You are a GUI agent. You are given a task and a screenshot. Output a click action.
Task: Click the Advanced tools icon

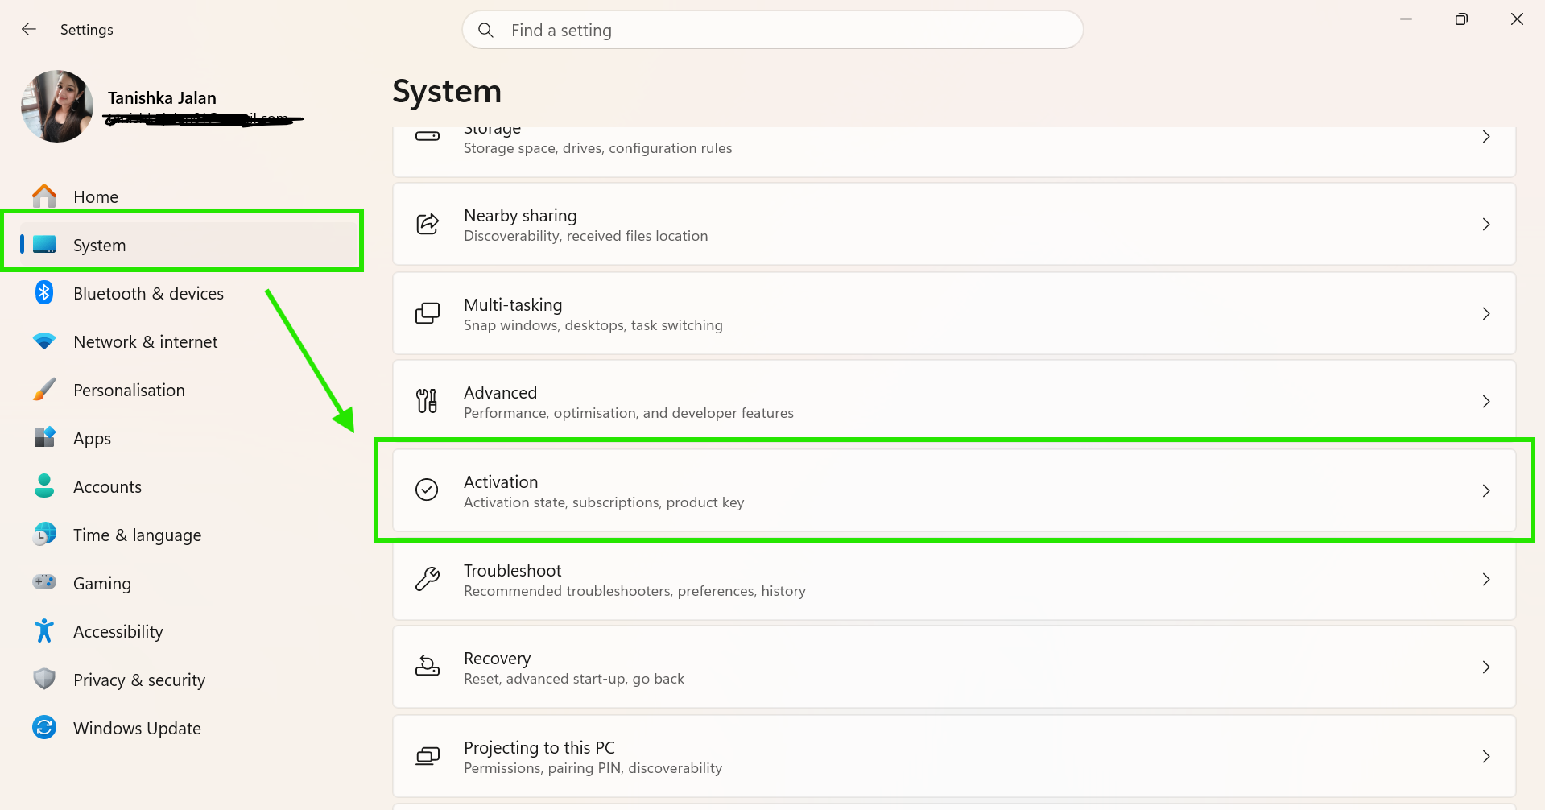coord(428,401)
